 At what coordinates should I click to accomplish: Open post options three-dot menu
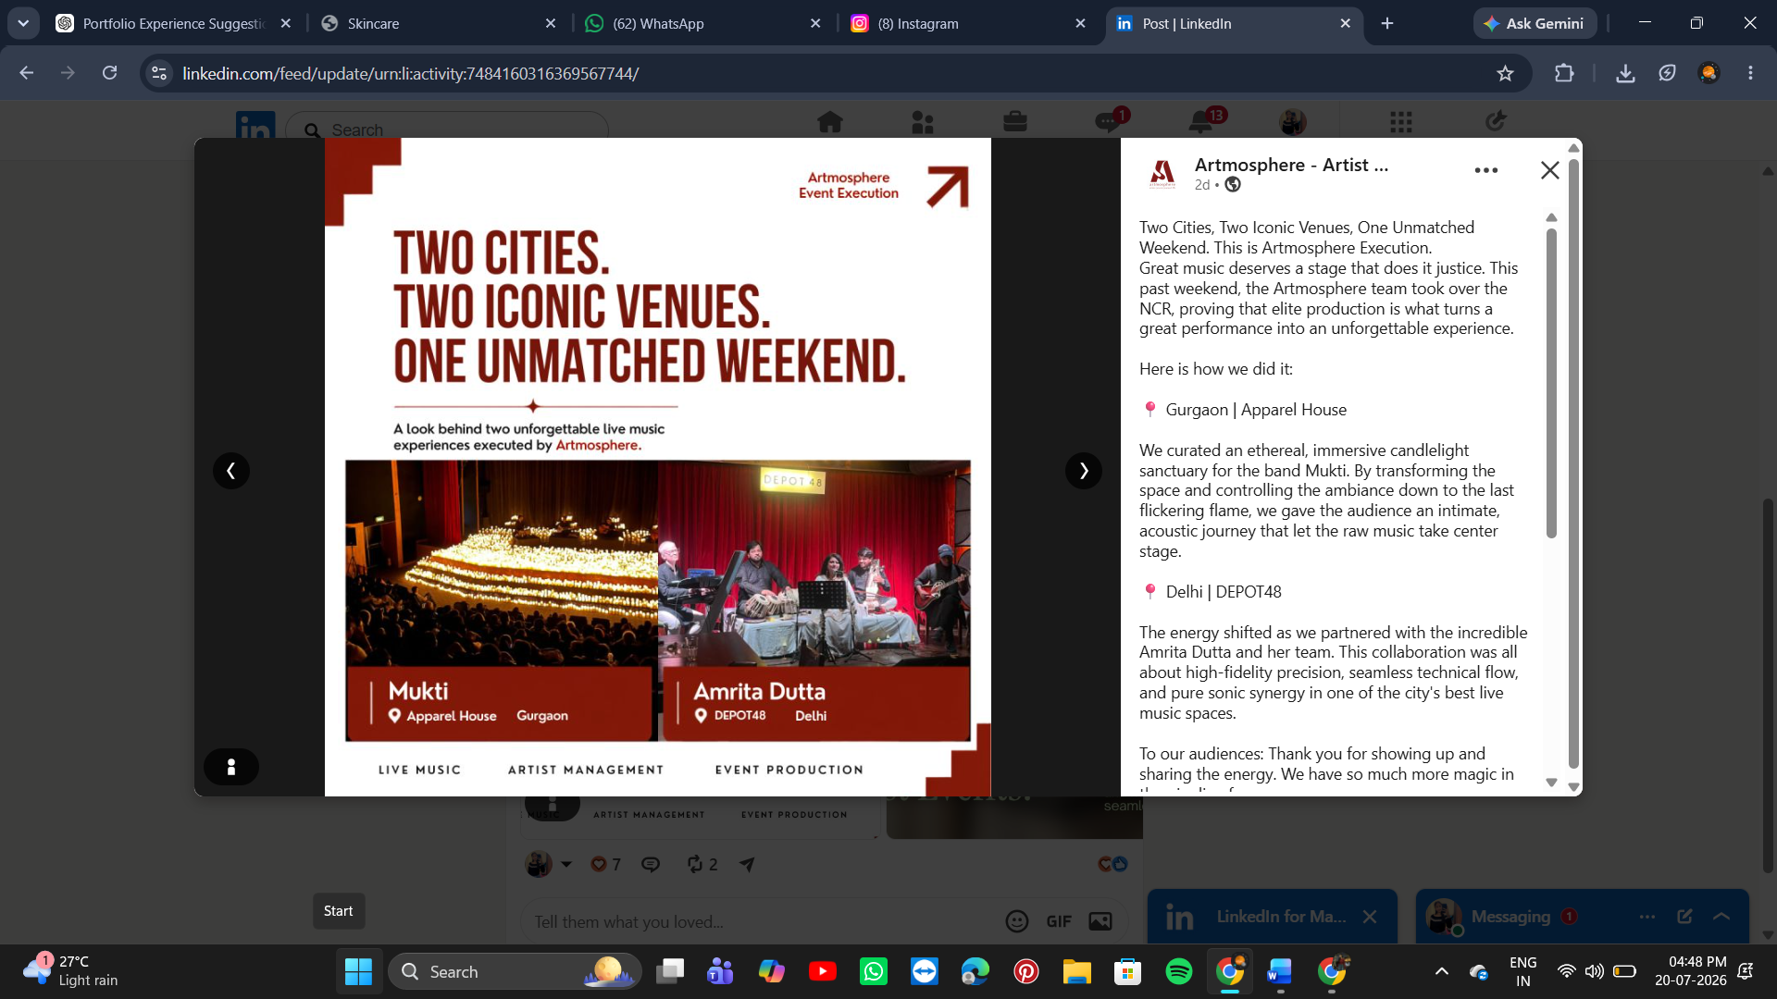(x=1486, y=170)
